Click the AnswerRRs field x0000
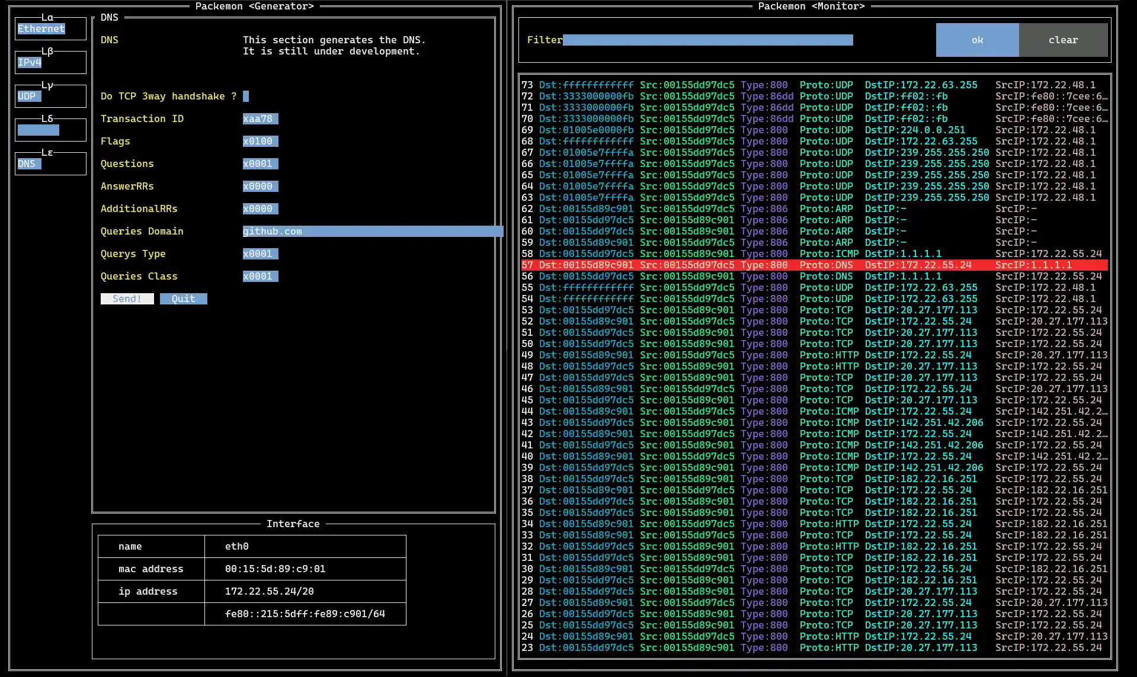 point(260,186)
